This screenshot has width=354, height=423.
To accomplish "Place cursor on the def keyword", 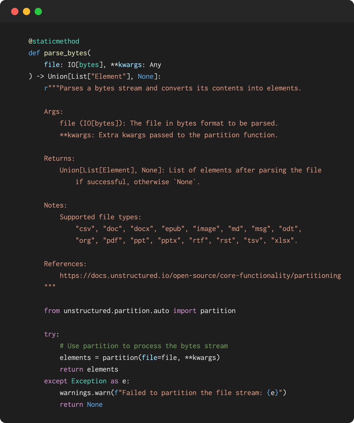I will pos(34,53).
